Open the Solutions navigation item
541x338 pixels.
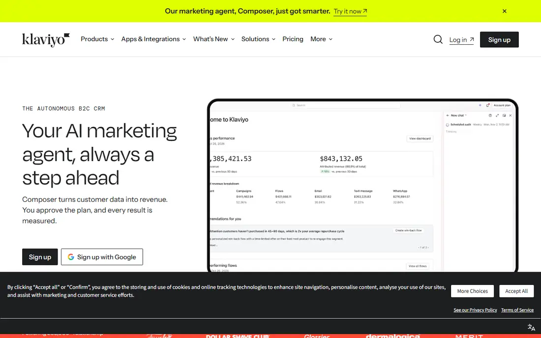click(258, 39)
